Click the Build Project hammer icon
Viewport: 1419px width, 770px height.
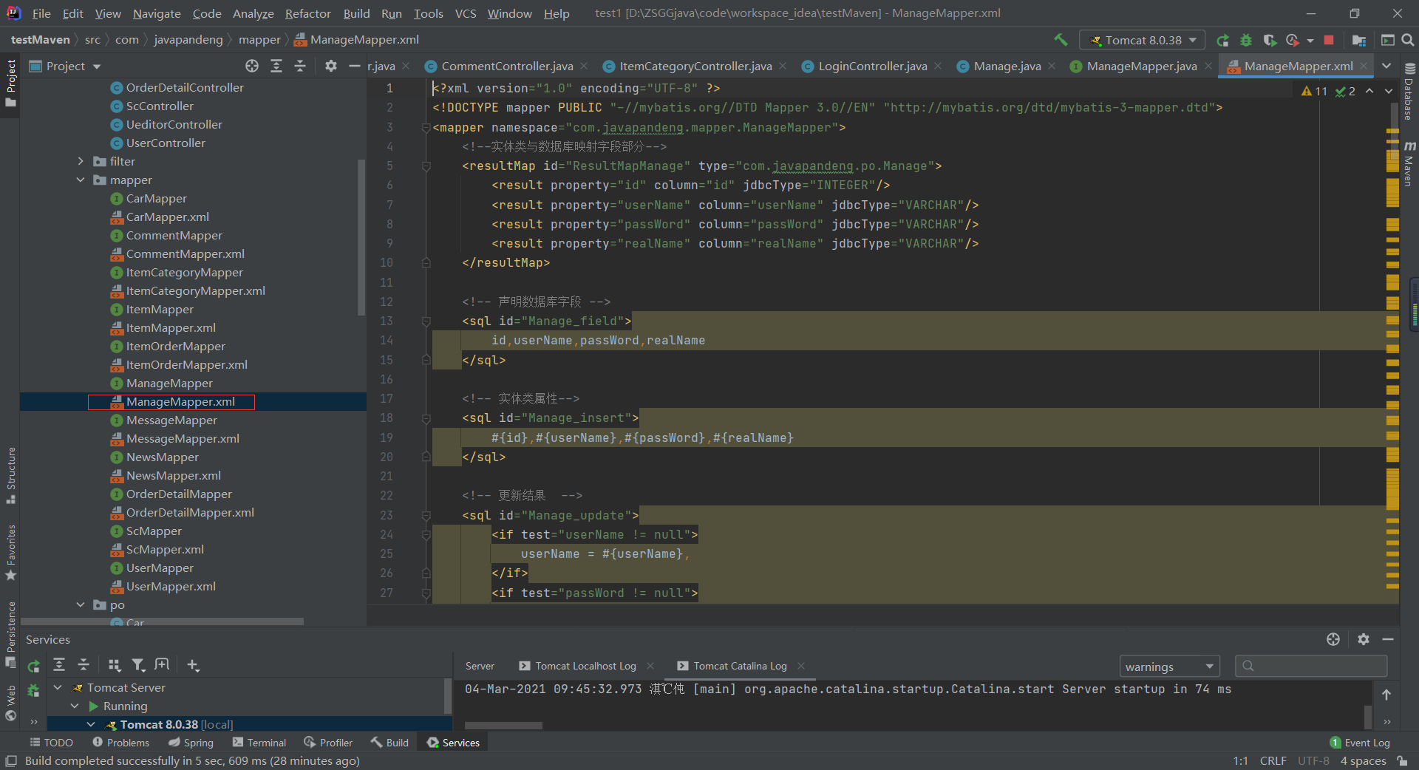(x=1061, y=40)
